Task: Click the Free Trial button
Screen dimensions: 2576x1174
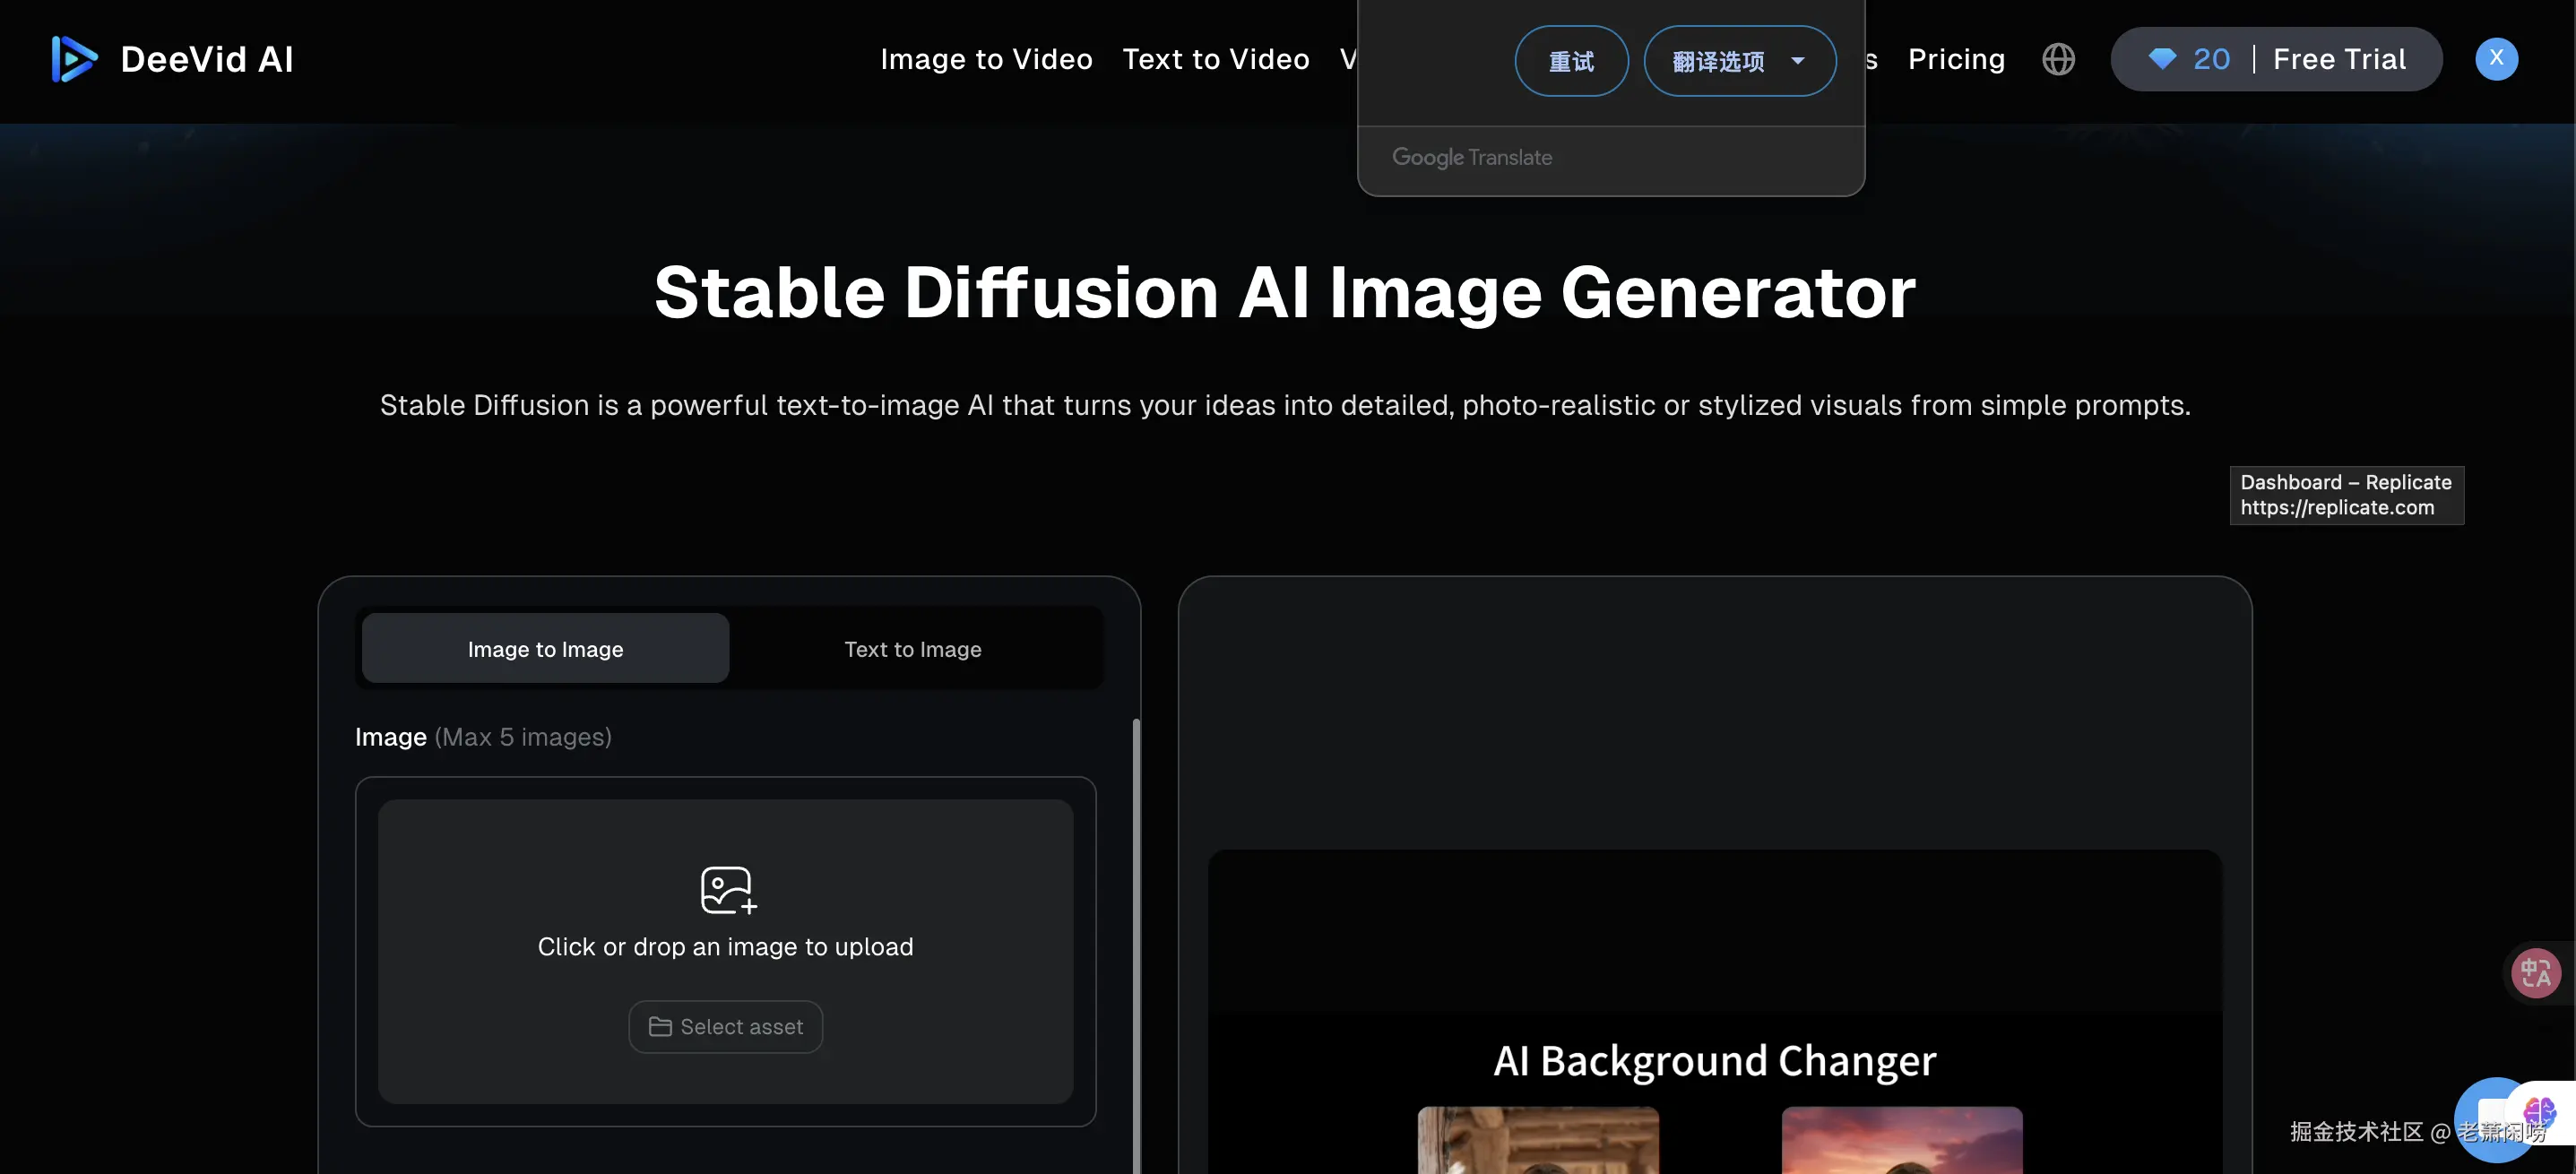Action: (x=2339, y=59)
